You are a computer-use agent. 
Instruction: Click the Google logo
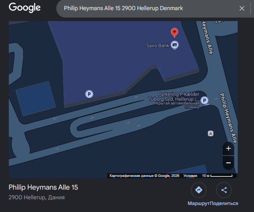pyautogui.click(x=25, y=7)
